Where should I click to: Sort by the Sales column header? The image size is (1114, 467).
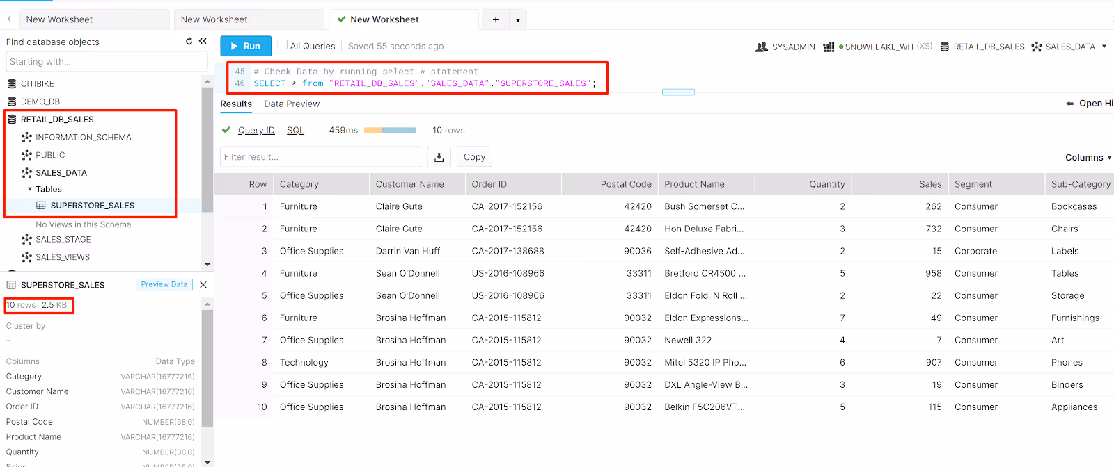(x=900, y=184)
